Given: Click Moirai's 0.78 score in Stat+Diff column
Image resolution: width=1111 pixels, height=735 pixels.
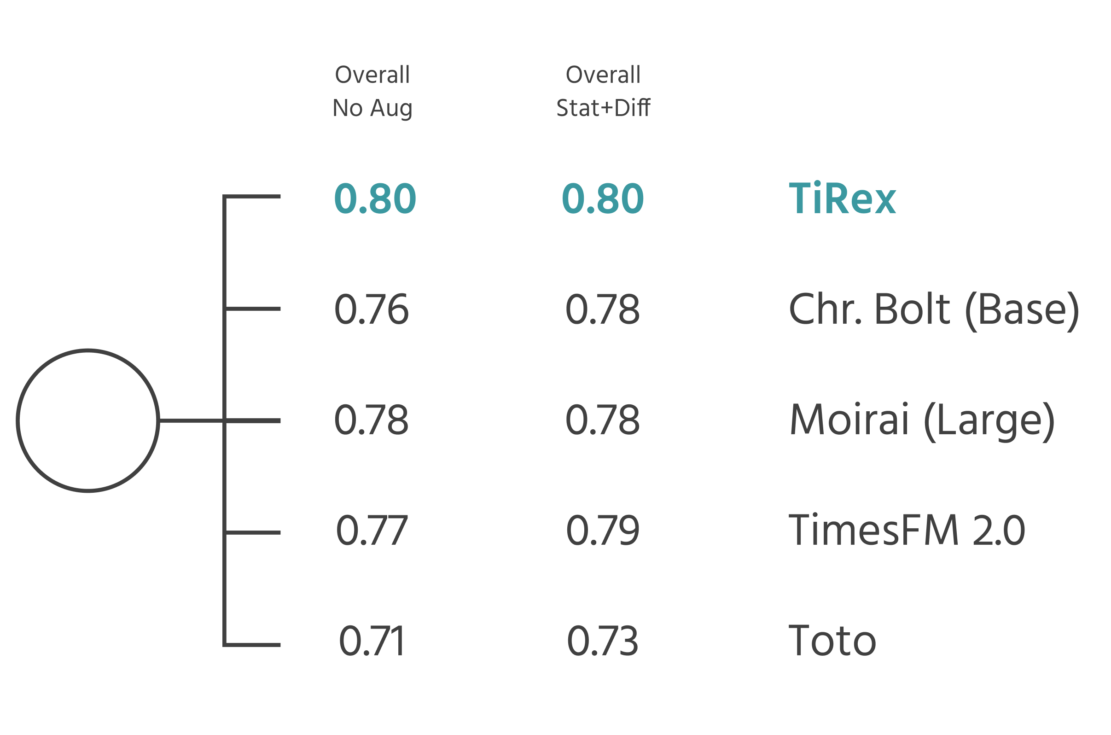Looking at the screenshot, I should [603, 420].
